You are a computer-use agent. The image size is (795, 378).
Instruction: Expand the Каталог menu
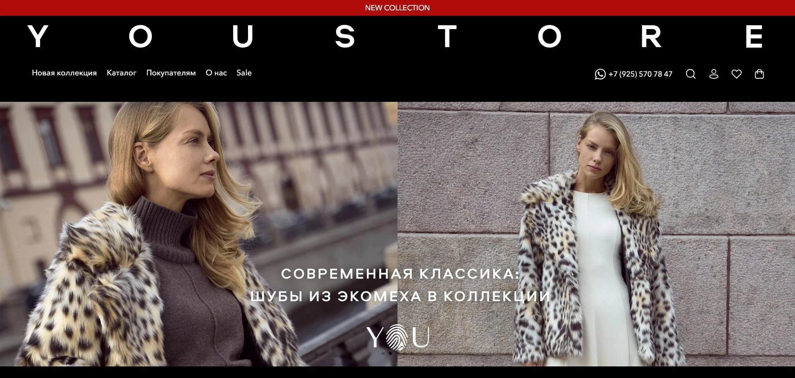coord(121,73)
